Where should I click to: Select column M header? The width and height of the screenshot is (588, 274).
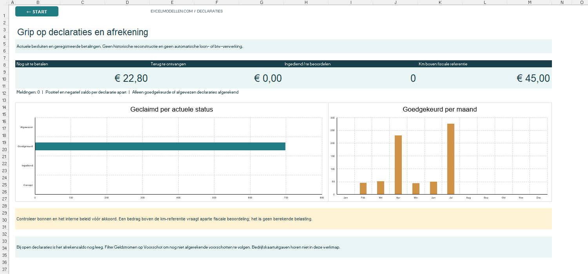tap(529, 2)
